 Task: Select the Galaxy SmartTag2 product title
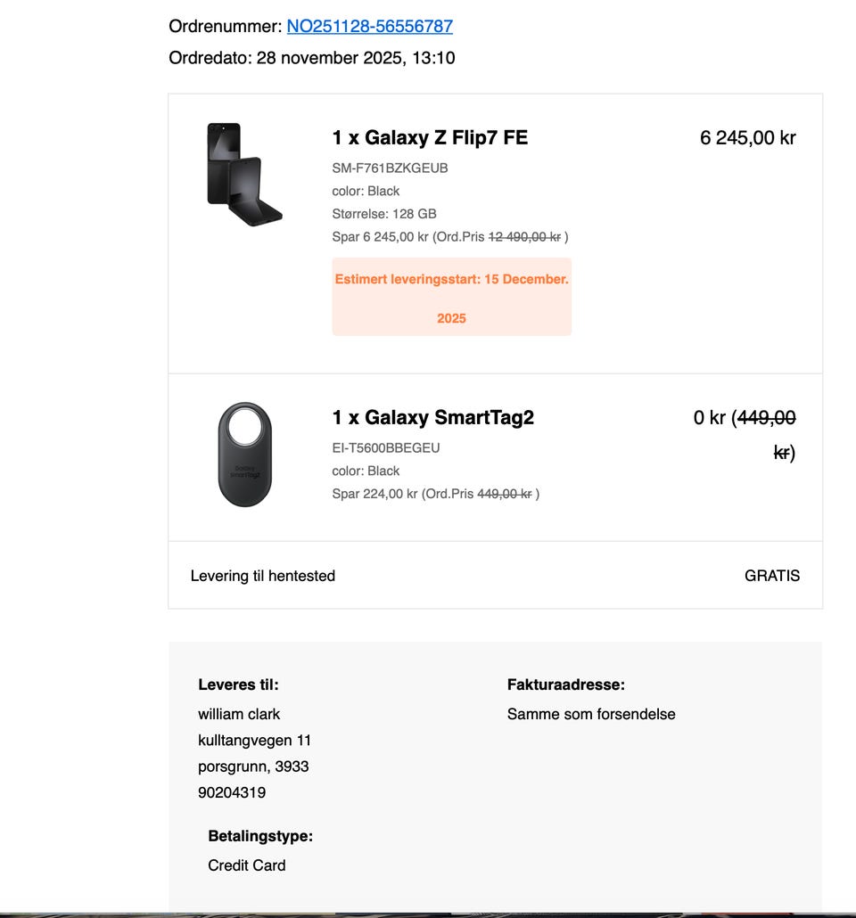click(x=433, y=417)
